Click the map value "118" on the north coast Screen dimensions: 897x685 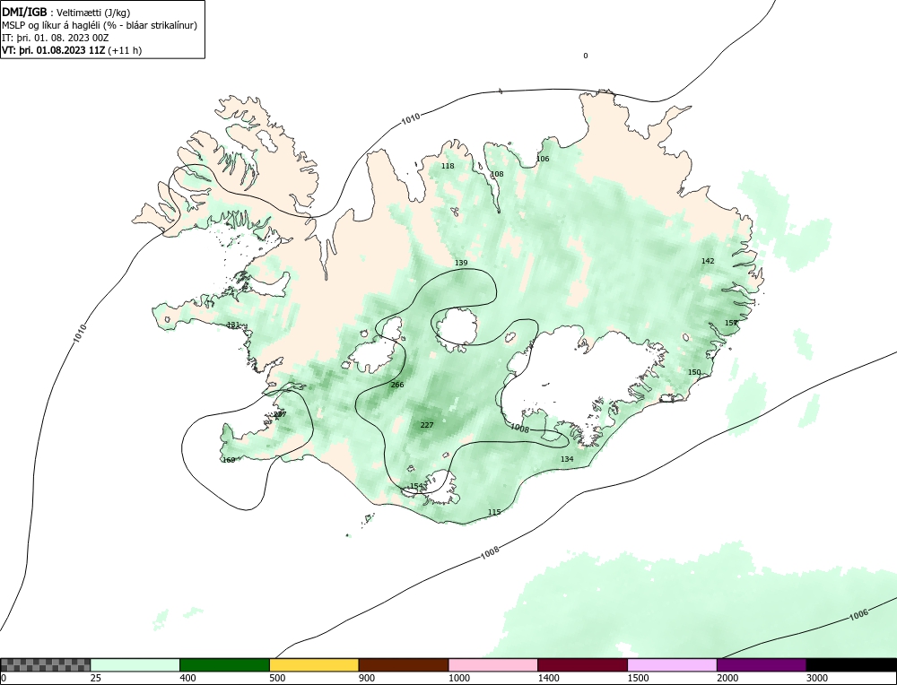[448, 166]
